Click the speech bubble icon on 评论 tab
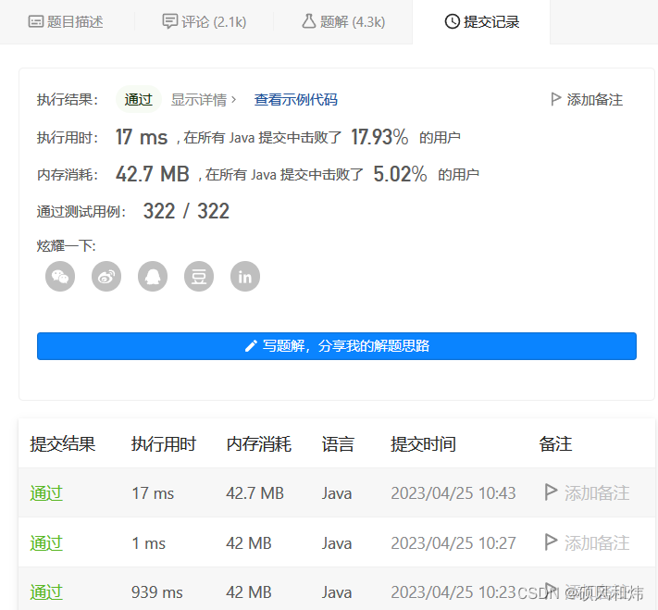Viewport: 658px width, 610px height. (x=170, y=21)
